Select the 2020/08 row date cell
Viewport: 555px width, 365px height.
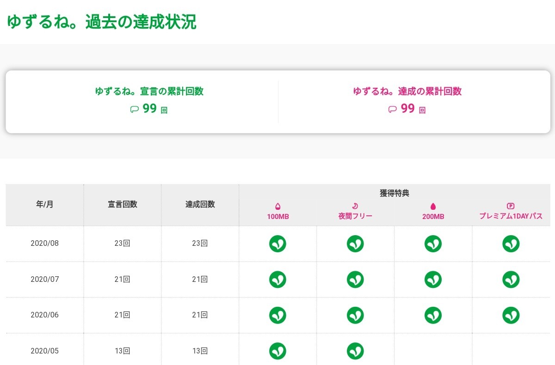point(45,243)
